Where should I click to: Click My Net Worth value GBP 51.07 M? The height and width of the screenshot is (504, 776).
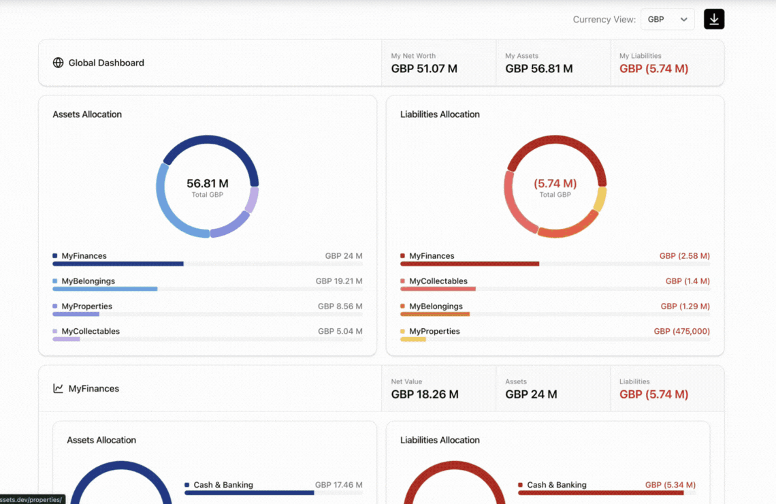tap(424, 69)
